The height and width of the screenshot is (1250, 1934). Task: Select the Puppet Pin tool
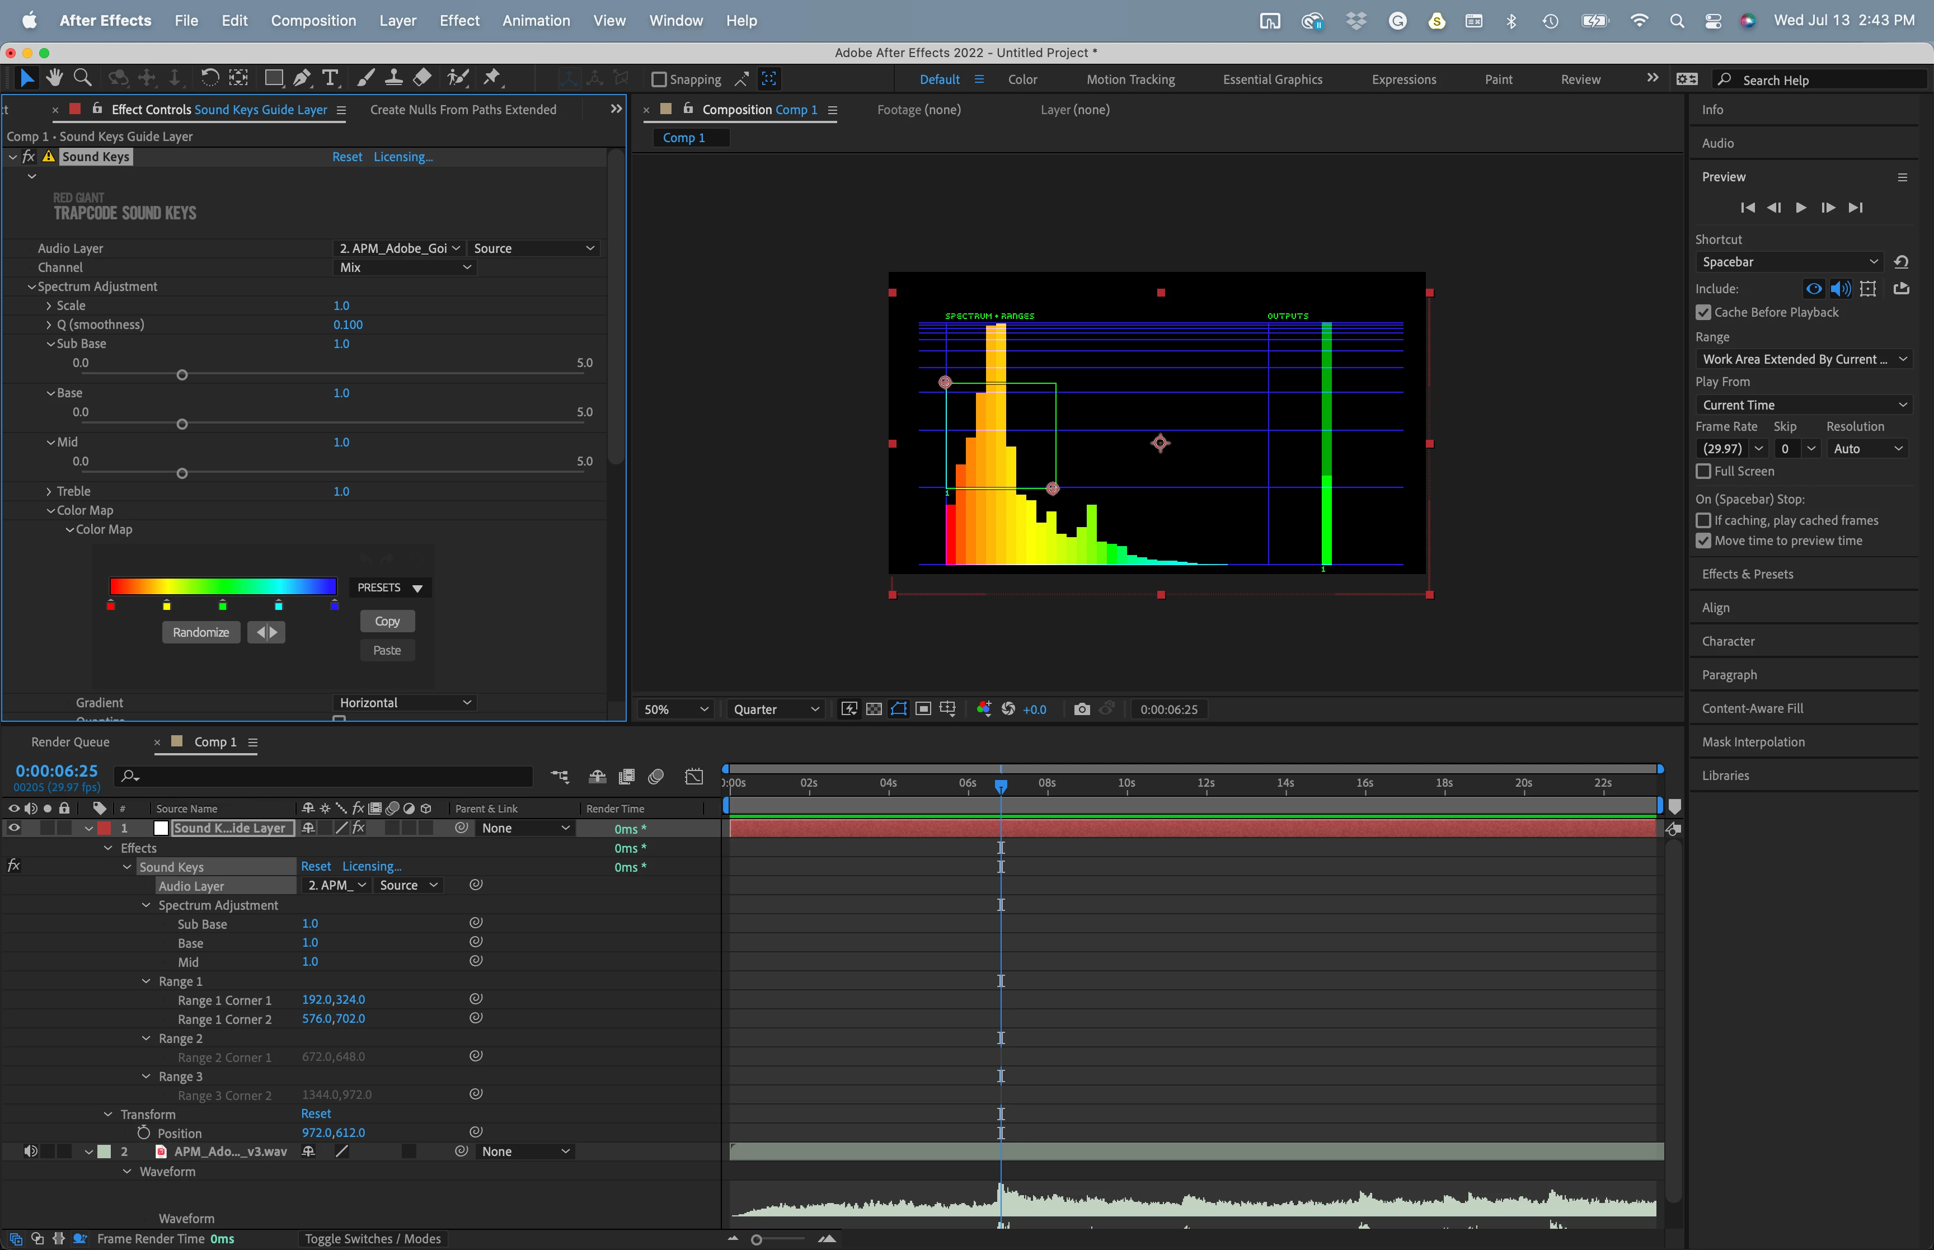pos(492,78)
